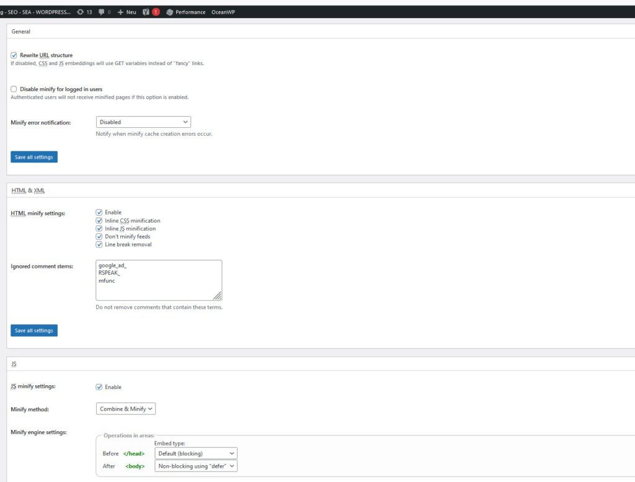This screenshot has height=482, width=635.
Task: Open Minify method Combine & Minify dropdown
Action: tap(125, 409)
